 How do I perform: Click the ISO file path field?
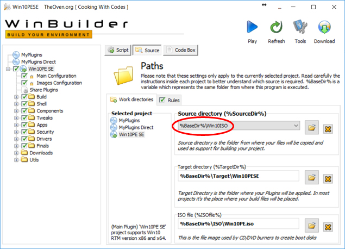239,223
